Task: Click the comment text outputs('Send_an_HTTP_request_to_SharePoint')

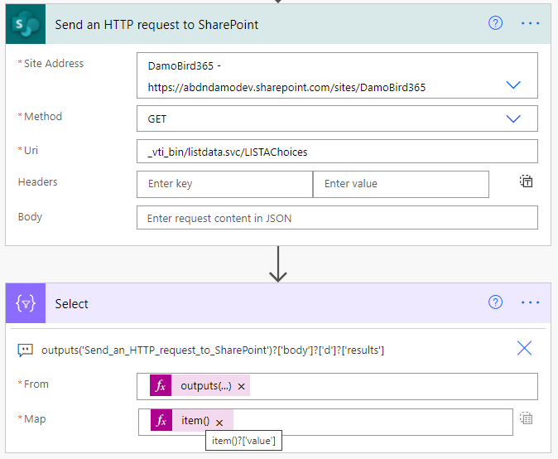Action: (213, 350)
